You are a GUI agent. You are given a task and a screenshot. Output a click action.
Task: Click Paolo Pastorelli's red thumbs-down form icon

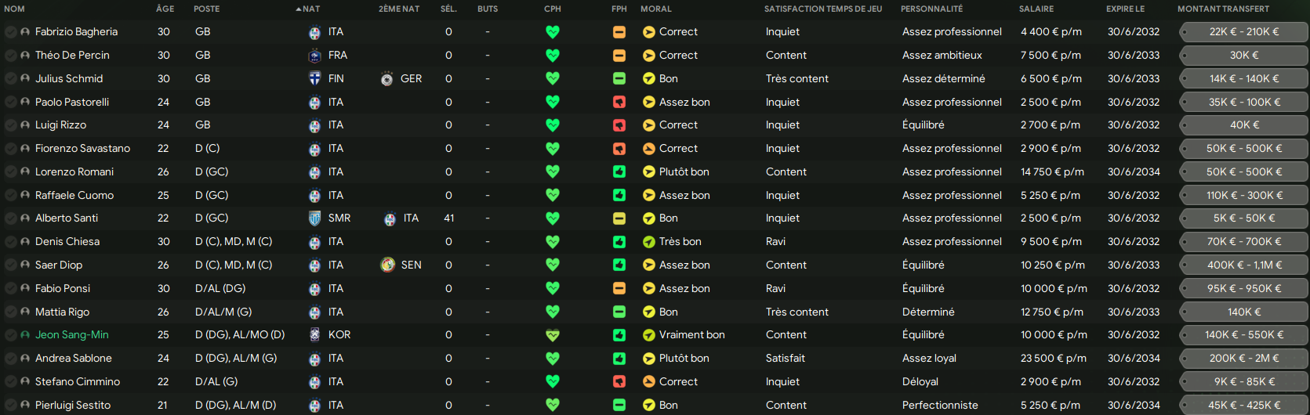[619, 103]
